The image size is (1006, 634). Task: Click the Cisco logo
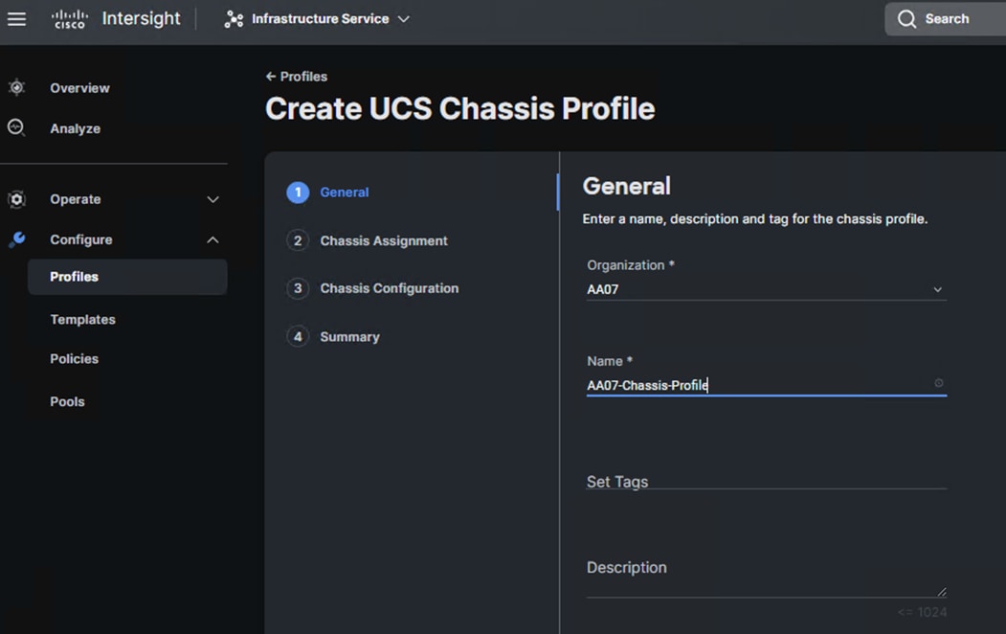click(69, 19)
